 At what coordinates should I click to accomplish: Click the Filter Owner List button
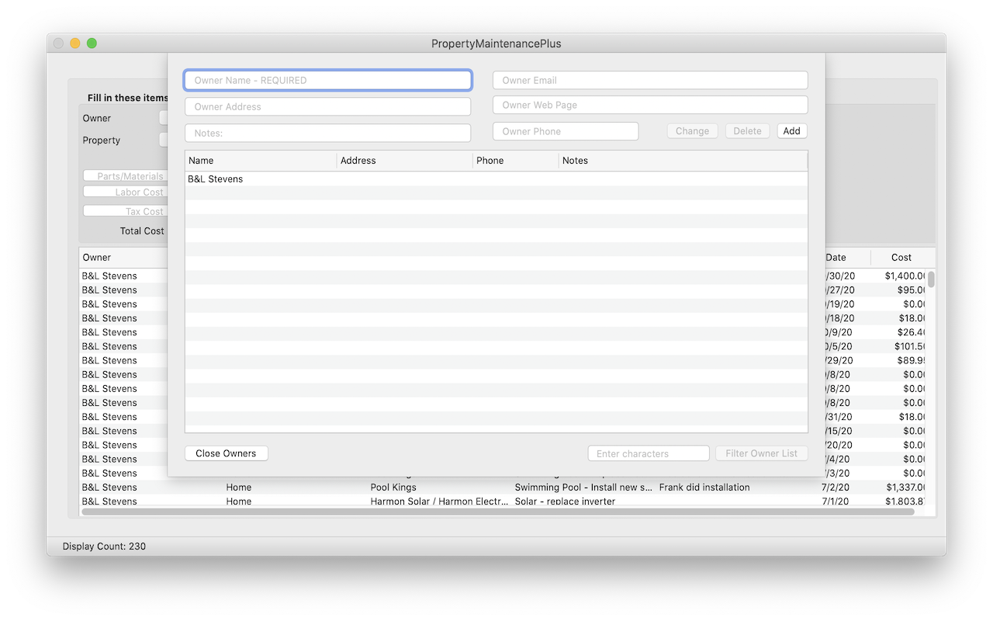click(761, 453)
